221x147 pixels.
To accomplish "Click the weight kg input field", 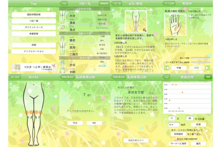I will coord(173,124).
